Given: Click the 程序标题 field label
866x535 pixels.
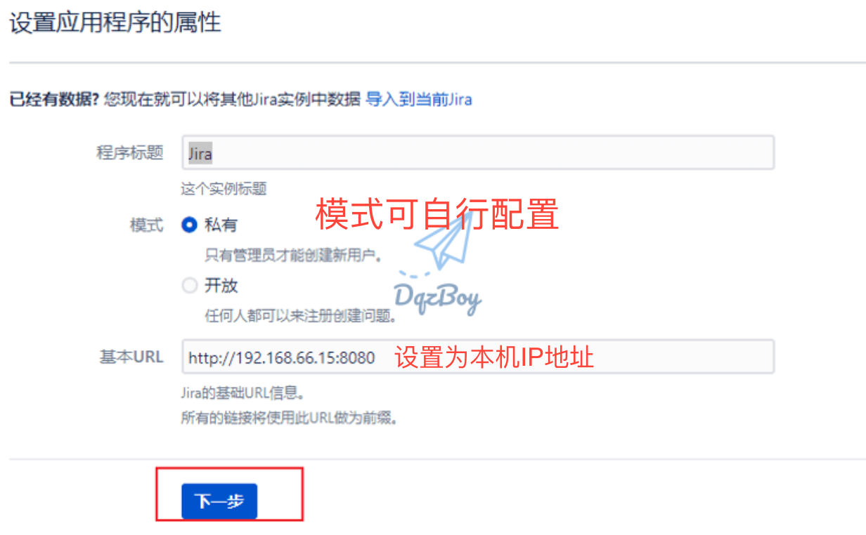Looking at the screenshot, I should (129, 153).
